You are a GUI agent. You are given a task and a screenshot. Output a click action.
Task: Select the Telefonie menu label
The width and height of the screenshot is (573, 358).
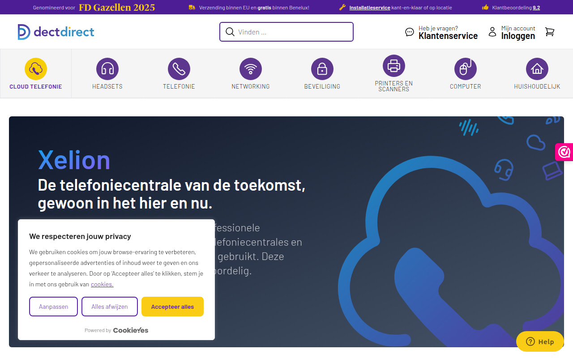(179, 87)
